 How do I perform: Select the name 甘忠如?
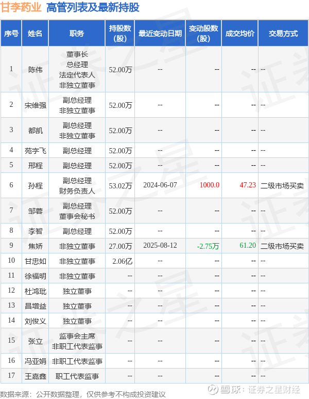pos(36,261)
